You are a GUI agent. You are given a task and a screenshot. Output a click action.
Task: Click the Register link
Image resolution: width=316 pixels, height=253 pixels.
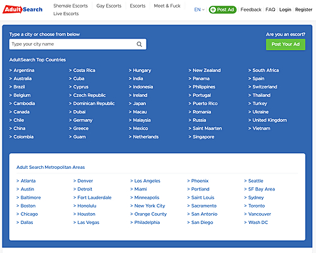tap(303, 9)
